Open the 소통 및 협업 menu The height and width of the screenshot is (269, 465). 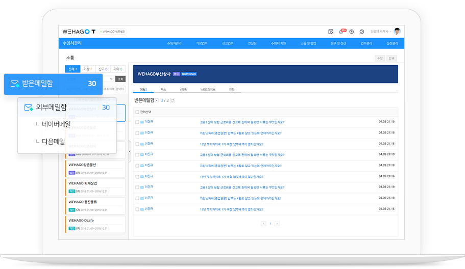tap(308, 43)
